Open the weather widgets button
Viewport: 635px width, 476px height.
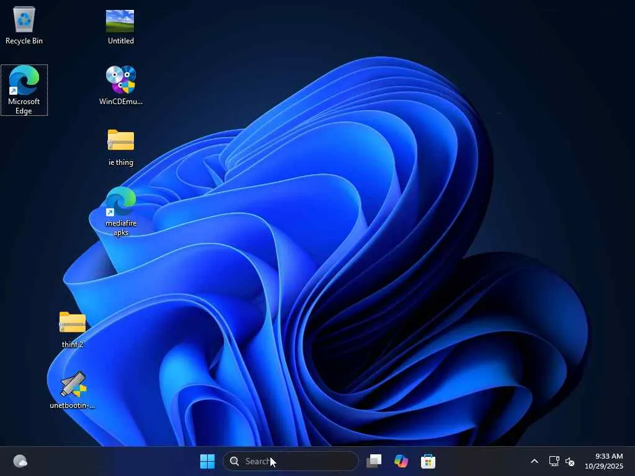(x=20, y=461)
